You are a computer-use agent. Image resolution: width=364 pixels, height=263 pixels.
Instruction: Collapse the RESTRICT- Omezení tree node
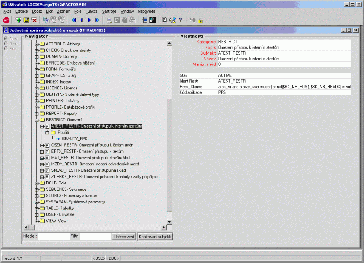pos(37,120)
